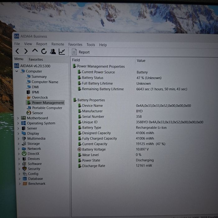Expand the Server node
The width and height of the screenshot is (218, 218).
coord(18,128)
